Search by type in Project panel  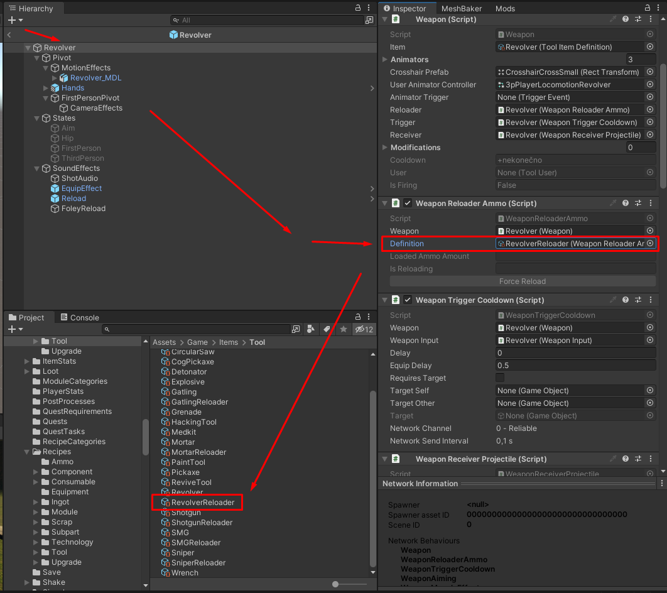tap(311, 329)
